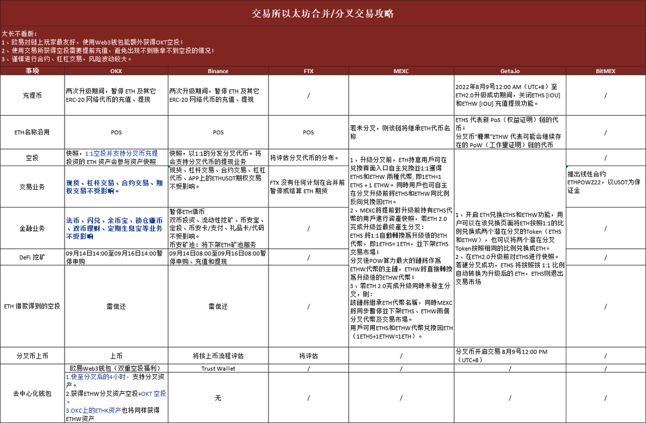This screenshot has width=646, height=423.
Task: Click OKX's DeFi cell 09月14日14:00至09月16日14:00
Action: point(116,257)
